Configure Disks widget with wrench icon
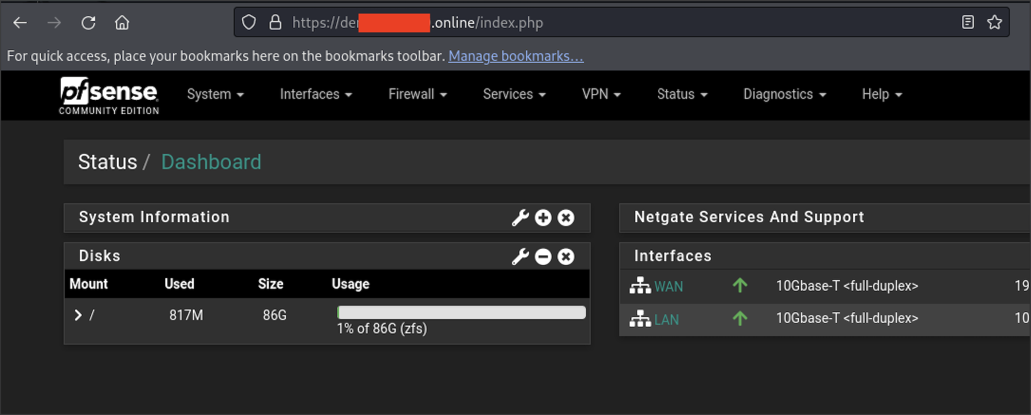1031x415 pixels. [520, 257]
